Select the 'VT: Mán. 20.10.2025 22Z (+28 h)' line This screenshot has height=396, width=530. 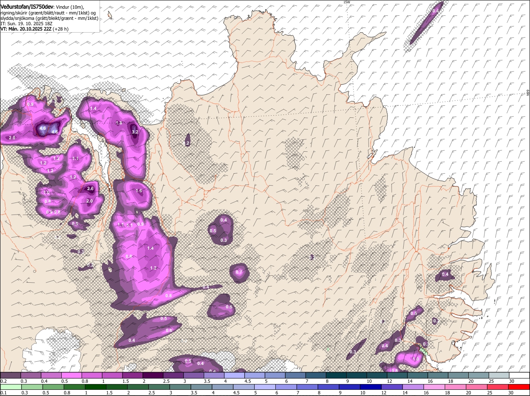click(x=34, y=29)
